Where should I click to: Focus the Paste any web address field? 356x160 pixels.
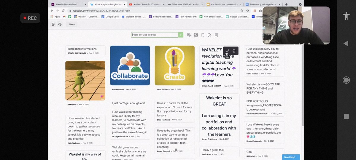point(155,35)
